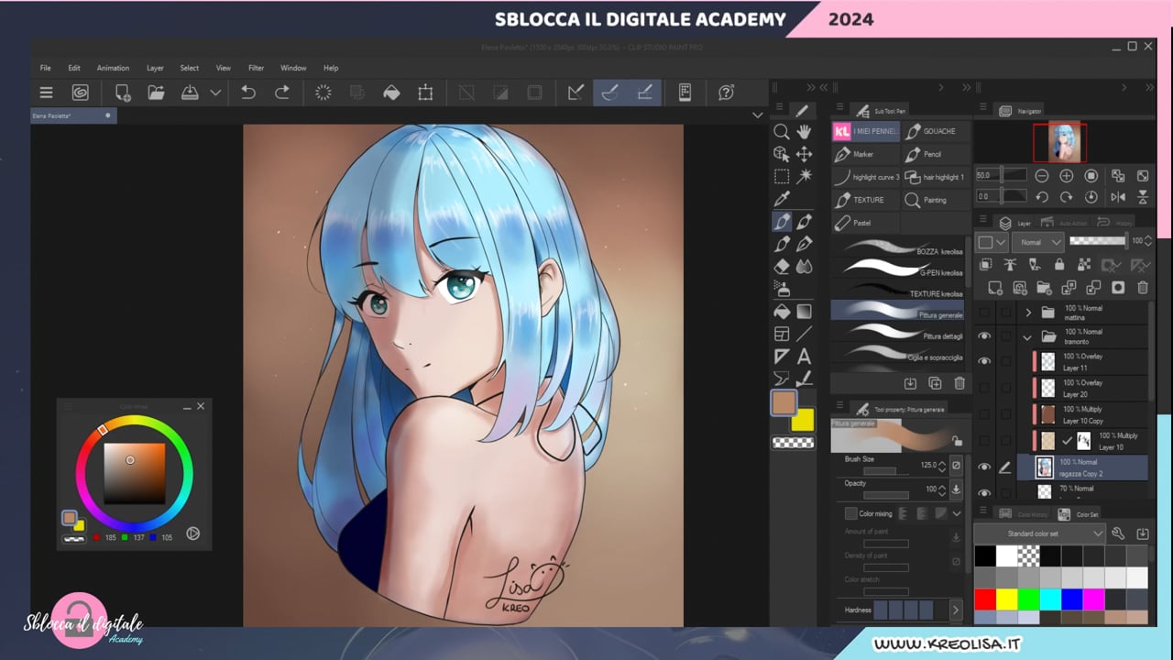Click the Redo arrow in command bar
Image resolution: width=1173 pixels, height=660 pixels.
(282, 92)
